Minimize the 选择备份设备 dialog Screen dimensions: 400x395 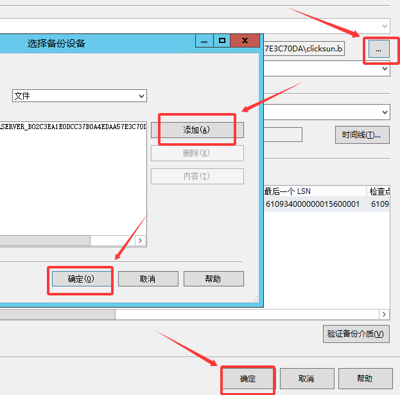click(204, 42)
